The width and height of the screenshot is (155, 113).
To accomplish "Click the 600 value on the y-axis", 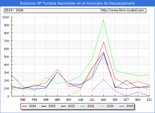I will tap(6, 49).
